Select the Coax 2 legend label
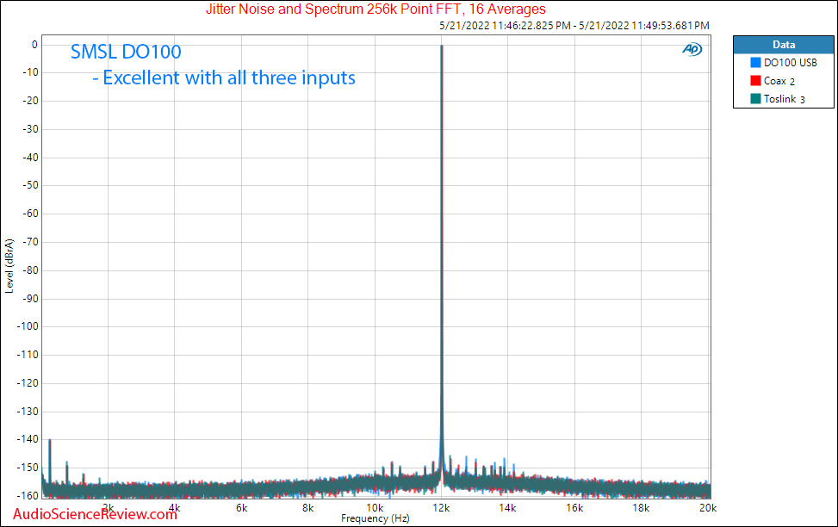The image size is (838, 527). [x=779, y=81]
